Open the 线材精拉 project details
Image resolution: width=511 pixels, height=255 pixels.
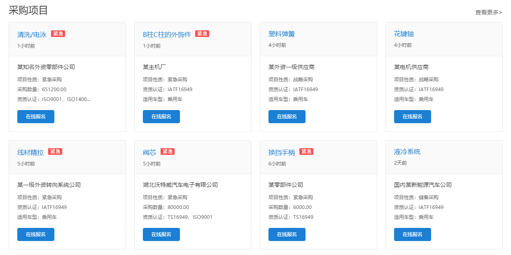click(x=31, y=152)
